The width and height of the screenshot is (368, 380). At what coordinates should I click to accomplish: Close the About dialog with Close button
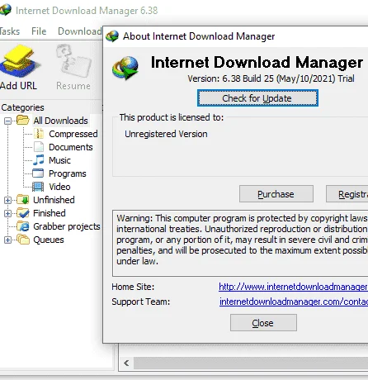(263, 323)
